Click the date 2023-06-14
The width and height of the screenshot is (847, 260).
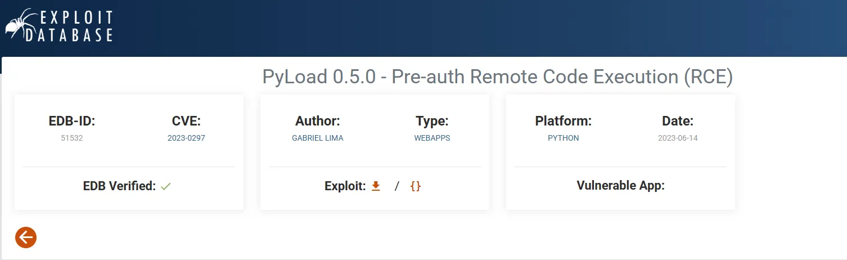pyautogui.click(x=678, y=138)
